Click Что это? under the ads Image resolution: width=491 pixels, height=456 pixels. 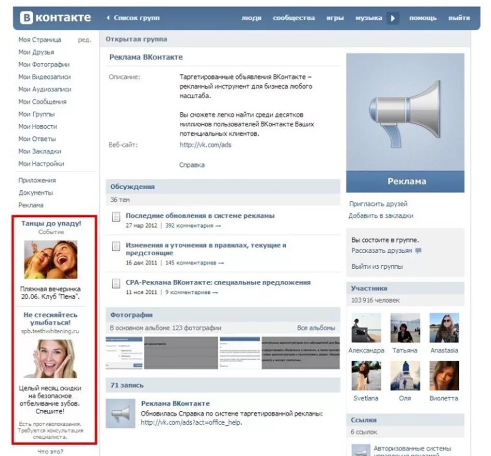pos(50,452)
